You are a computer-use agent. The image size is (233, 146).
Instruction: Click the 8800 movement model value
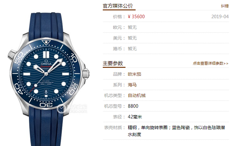click(x=133, y=106)
